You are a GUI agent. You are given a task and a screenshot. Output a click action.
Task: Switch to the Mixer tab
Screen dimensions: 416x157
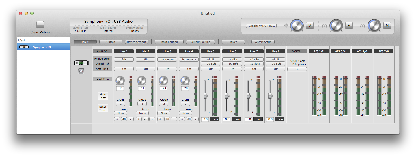pos(233,42)
